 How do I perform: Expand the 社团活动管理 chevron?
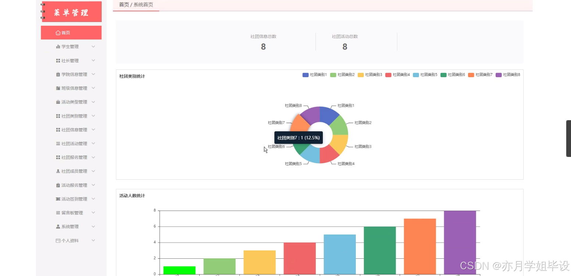[x=93, y=143]
